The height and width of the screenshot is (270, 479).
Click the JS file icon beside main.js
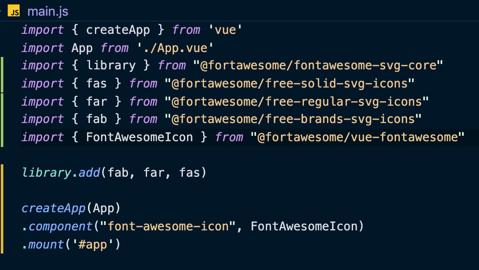[x=14, y=11]
